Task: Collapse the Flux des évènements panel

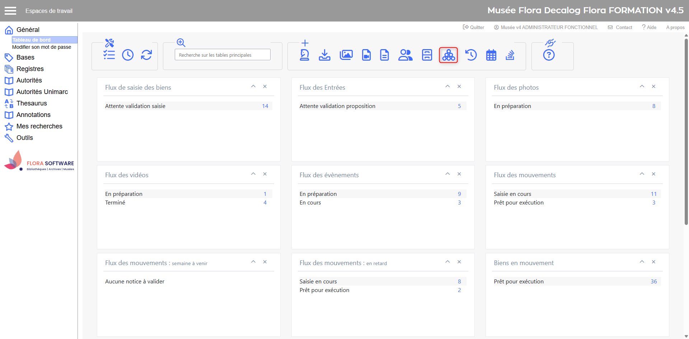Action: (447, 174)
